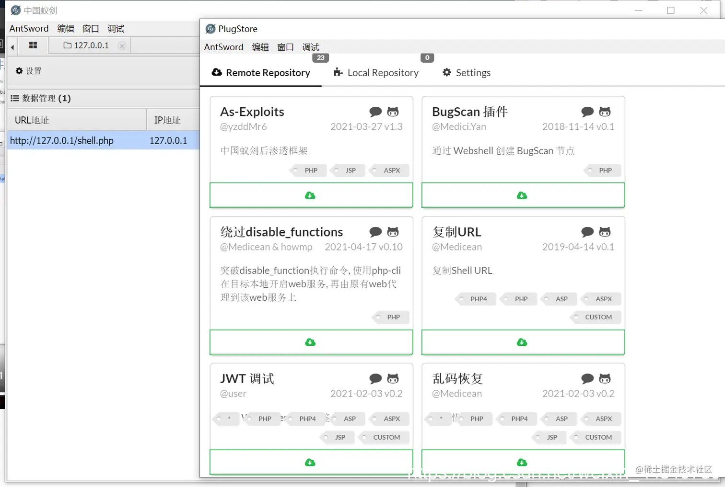The image size is (725, 487).
Task: Download the BugScan 插件 plugin
Action: click(523, 195)
